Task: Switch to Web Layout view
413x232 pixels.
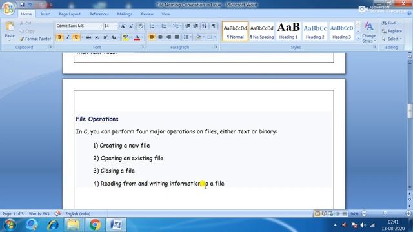Action: point(331,213)
